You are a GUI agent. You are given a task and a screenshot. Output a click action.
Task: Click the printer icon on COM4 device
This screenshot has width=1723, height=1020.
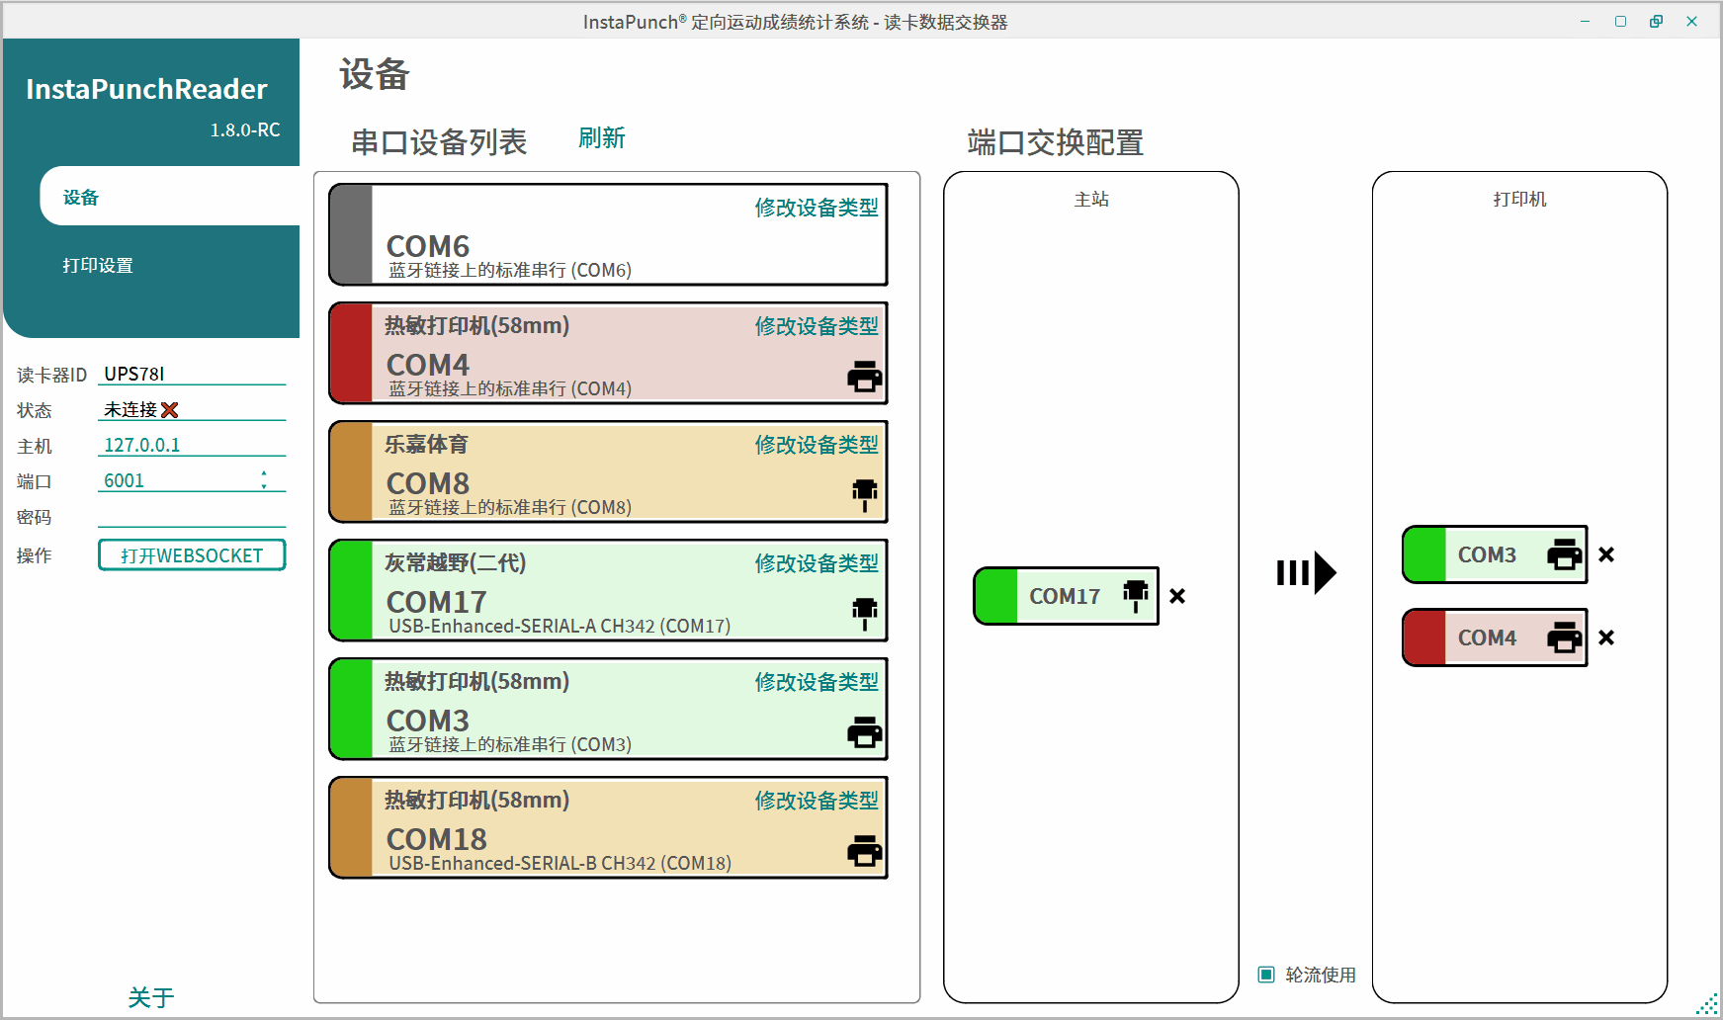864,377
